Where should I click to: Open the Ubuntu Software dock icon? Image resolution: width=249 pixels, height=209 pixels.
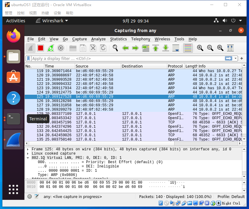(x=13, y=77)
